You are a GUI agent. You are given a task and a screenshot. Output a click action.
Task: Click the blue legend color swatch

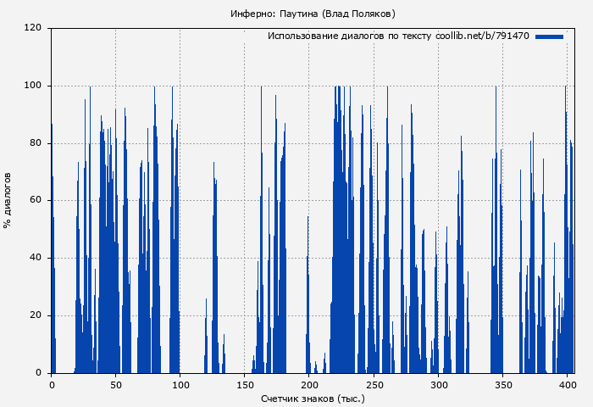tap(549, 36)
